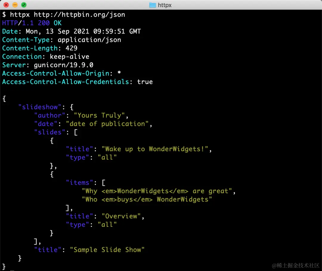Click the value "date of publication"
322x271 pixels.
pyautogui.click(x=107, y=124)
